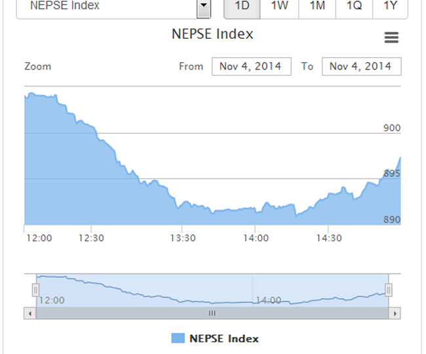Click the 14:30 x-axis label
The image size is (426, 354).
pos(329,238)
